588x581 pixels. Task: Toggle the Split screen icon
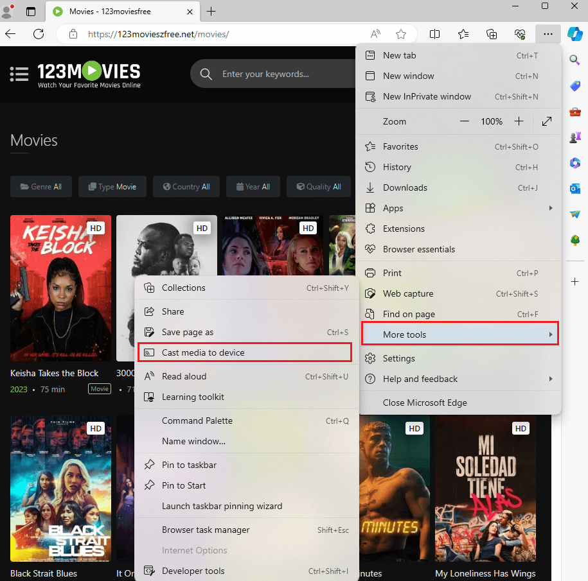point(434,34)
